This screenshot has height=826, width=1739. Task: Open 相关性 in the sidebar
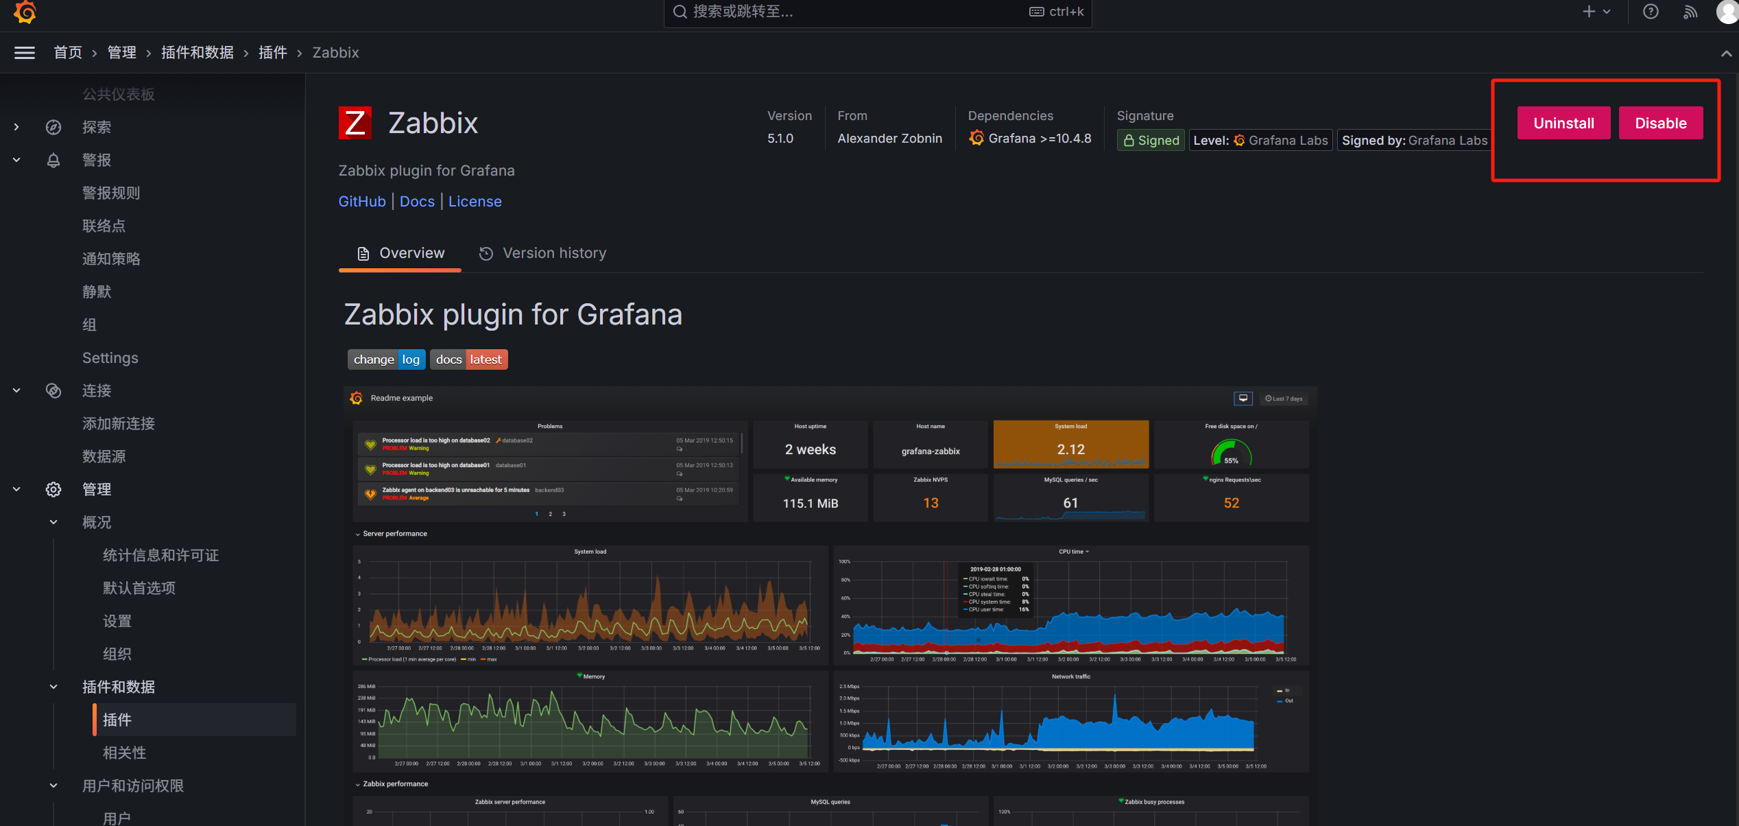pos(124,753)
